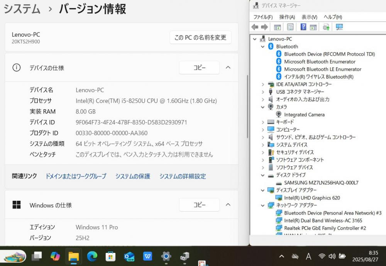Select Intel(R) UHD Graphics 620 adapter
Image resolution: width=386 pixels, height=266 pixels.
[x=312, y=198]
